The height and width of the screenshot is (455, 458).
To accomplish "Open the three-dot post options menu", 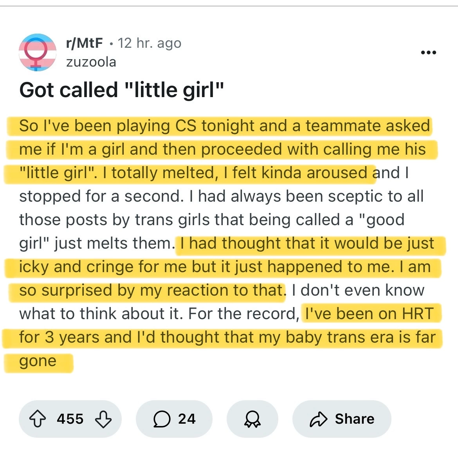I will coord(428,52).
